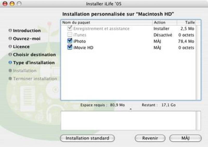
Task: Click the bullet icon beside Ouvrez-moi
Action: point(10,38)
